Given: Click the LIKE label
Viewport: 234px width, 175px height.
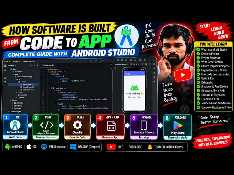Looking at the screenshot, I should (120, 147).
